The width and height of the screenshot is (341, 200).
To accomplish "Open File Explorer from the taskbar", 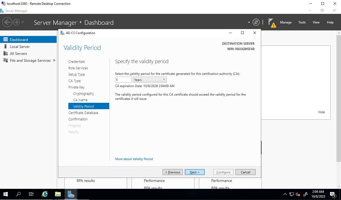I will (x=58, y=194).
